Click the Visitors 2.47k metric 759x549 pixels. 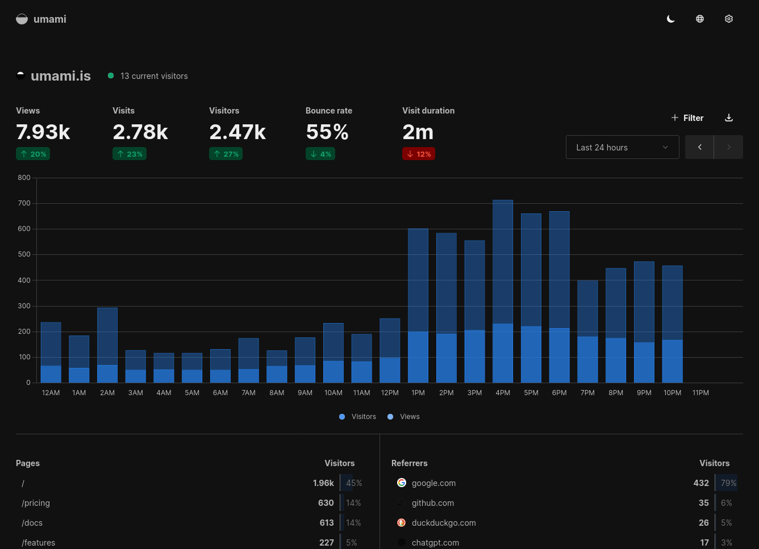pos(237,133)
